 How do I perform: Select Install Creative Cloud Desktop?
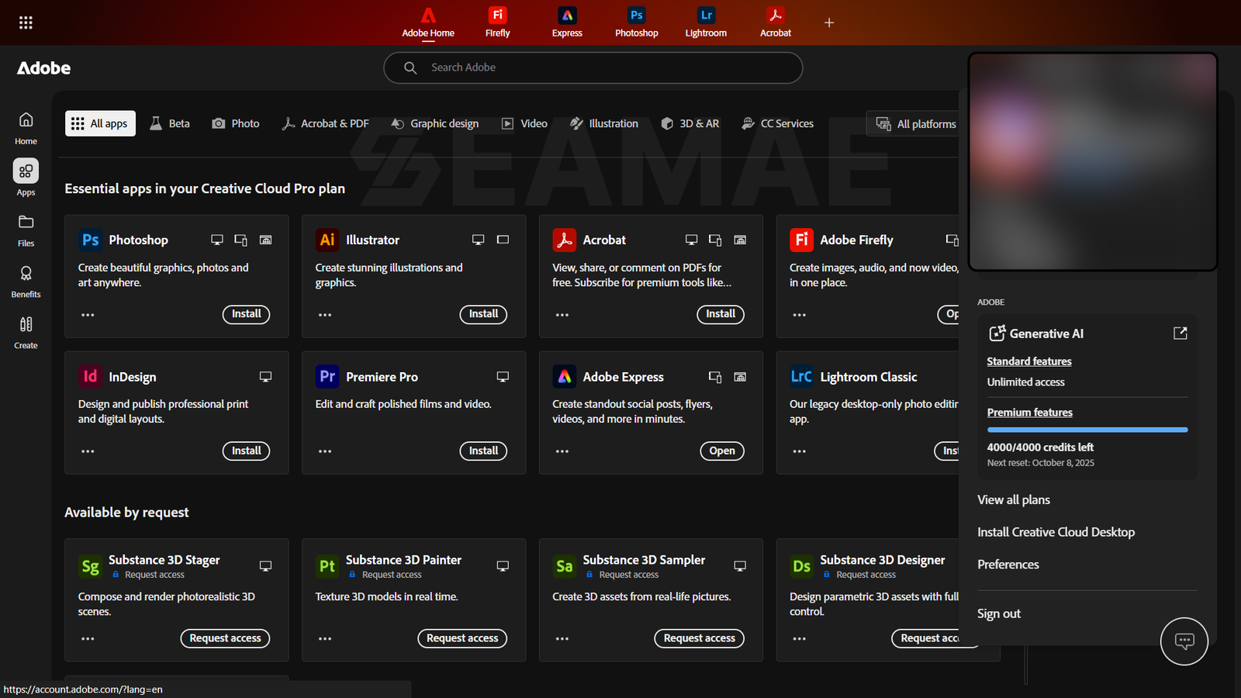1056,532
